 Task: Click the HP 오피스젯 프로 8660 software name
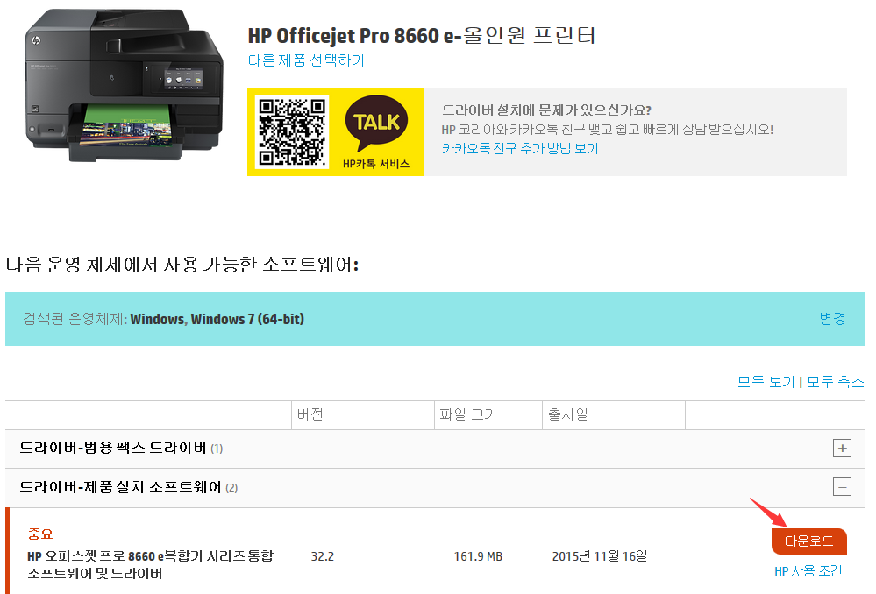pos(150,564)
